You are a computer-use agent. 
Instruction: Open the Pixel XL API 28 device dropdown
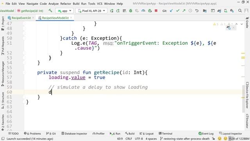(91, 11)
